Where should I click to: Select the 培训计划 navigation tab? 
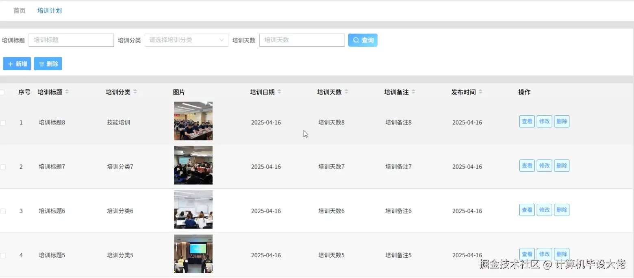pyautogui.click(x=50, y=11)
